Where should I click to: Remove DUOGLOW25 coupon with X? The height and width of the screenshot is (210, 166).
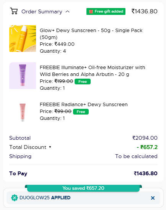coord(153,198)
